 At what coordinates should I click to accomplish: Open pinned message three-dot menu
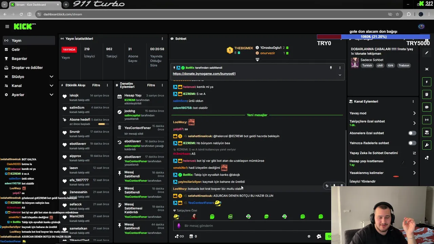click(x=340, y=68)
